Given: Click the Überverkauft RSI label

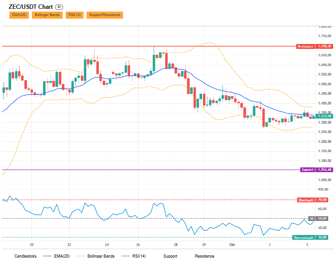Looking at the screenshot, I should pyautogui.click(x=303, y=238).
